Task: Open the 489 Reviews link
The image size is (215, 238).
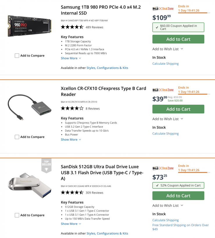Action: (94, 27)
